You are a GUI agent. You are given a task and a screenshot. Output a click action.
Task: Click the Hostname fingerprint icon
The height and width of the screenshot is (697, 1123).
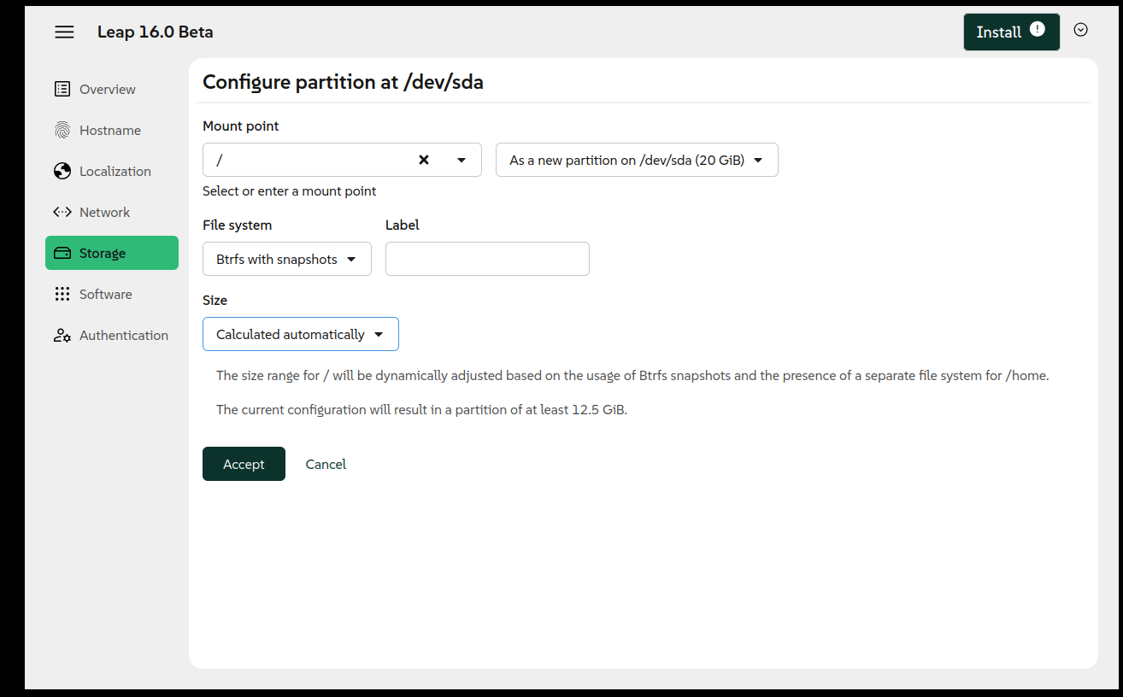click(x=62, y=130)
